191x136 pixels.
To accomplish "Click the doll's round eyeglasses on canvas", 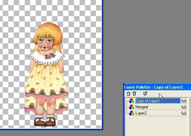I will 45,41.
